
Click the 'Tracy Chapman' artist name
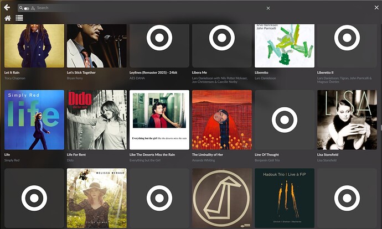[x=15, y=78]
